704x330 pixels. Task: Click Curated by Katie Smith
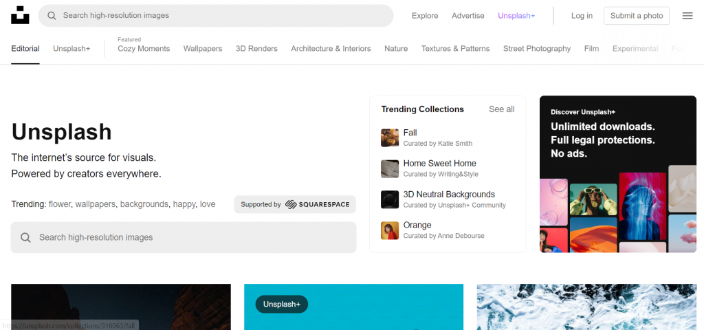[x=438, y=144]
